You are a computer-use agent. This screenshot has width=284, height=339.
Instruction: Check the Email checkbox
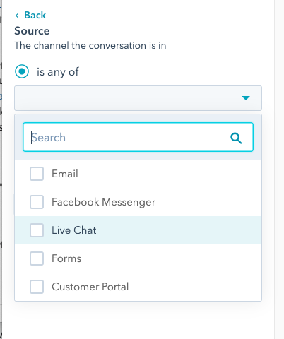pyautogui.click(x=37, y=174)
